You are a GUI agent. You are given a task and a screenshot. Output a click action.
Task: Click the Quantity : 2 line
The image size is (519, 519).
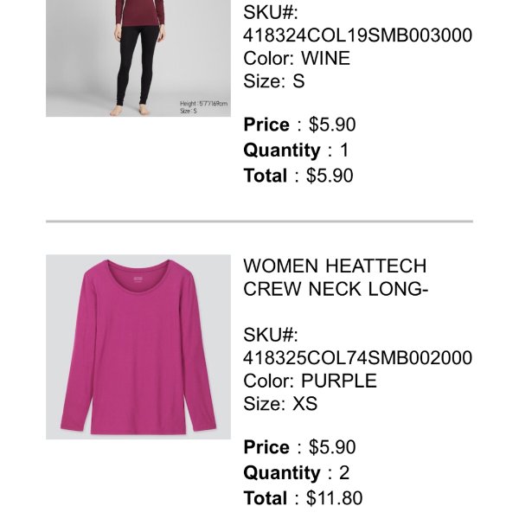click(x=296, y=472)
